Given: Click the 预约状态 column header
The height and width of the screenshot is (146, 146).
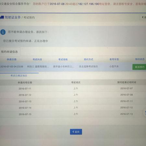Looking at the screenshot, I should [140, 59].
